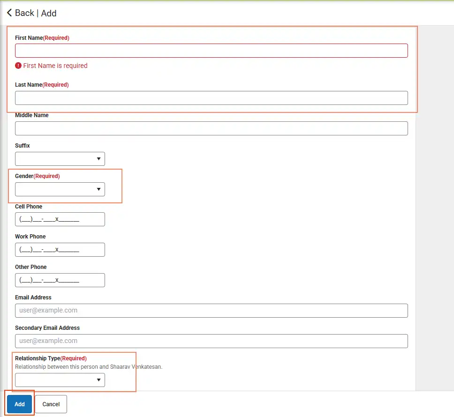This screenshot has width=454, height=417.
Task: Click the 'Relationship between this person' description text
Action: 89,367
